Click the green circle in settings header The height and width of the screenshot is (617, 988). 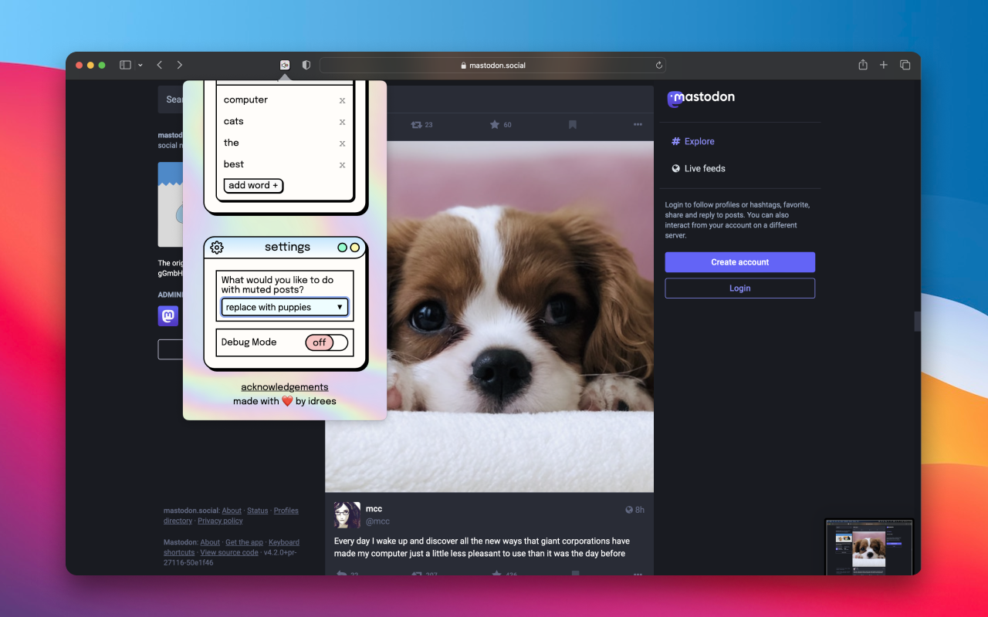click(x=342, y=248)
